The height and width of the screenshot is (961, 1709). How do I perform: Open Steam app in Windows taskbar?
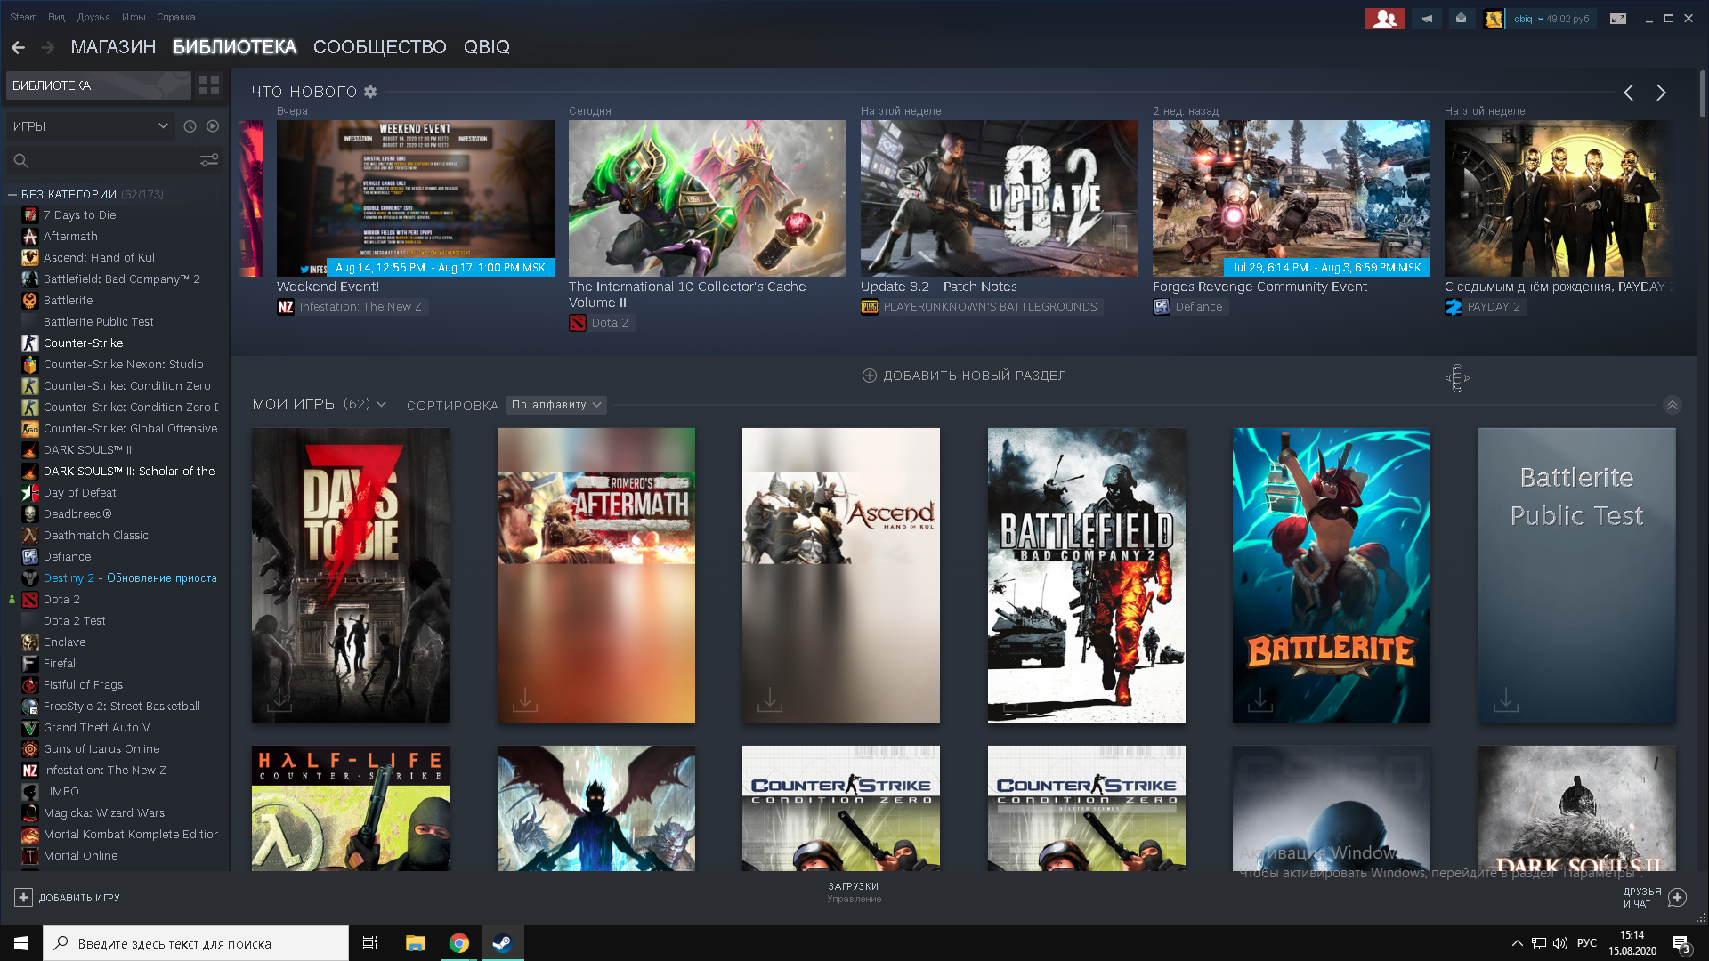tap(502, 943)
